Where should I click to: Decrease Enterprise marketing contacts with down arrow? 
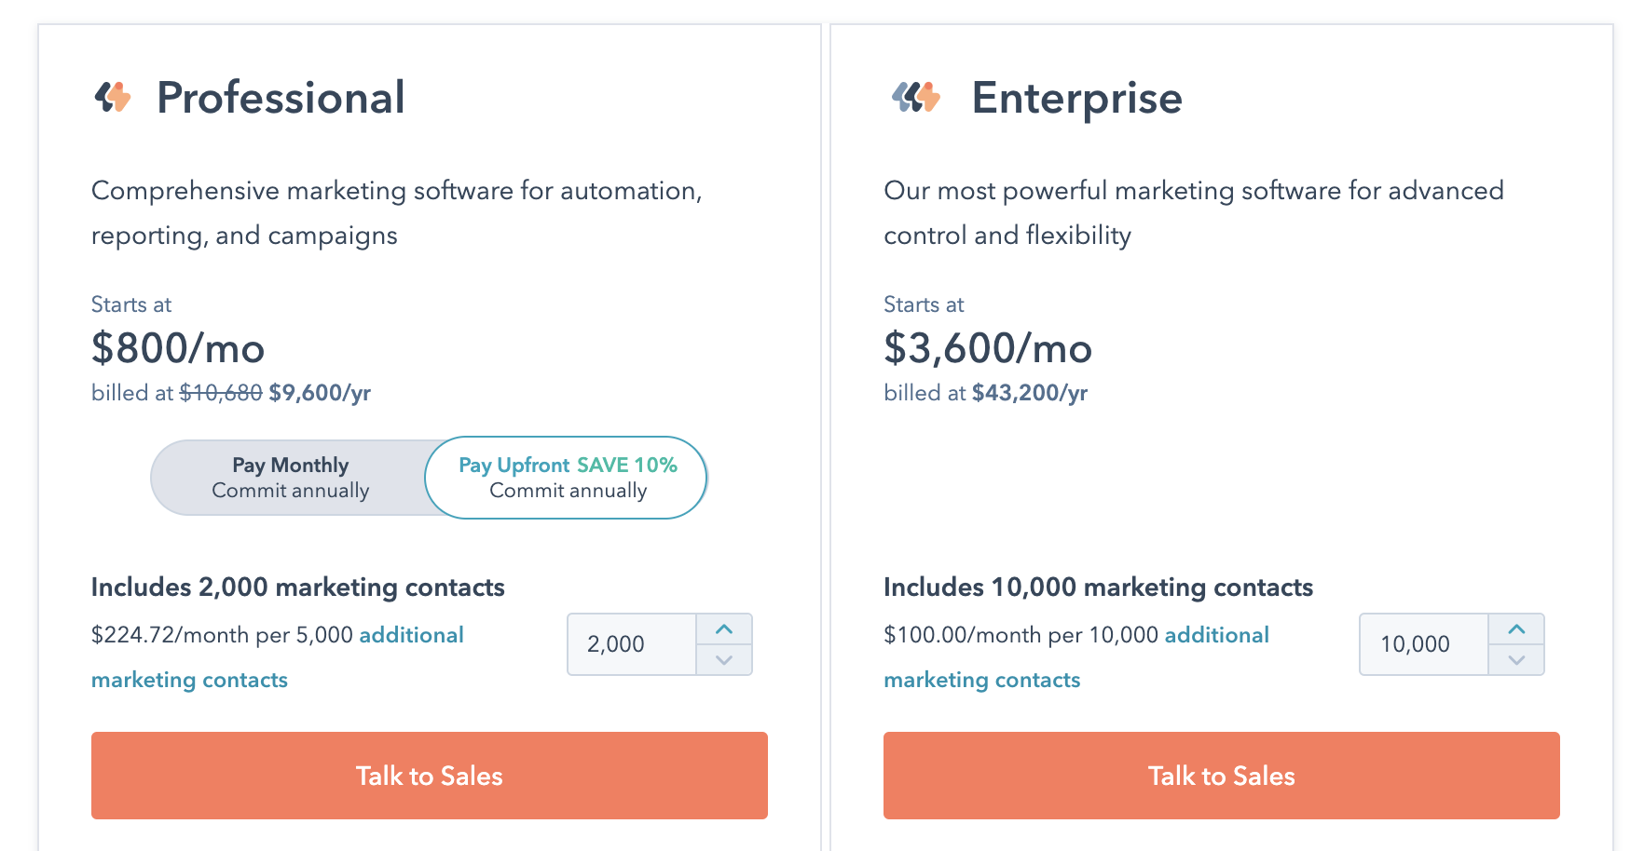point(1516,660)
